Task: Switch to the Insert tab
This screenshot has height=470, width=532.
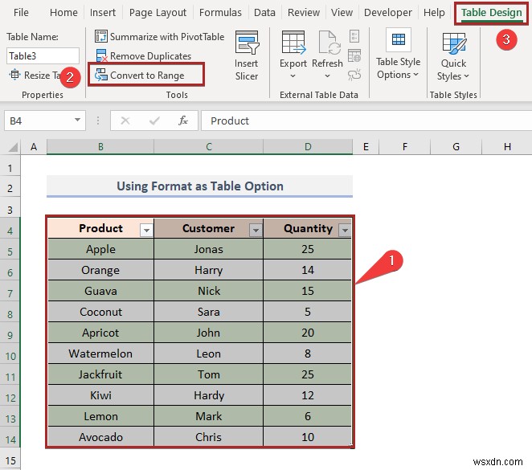Action: [103, 13]
